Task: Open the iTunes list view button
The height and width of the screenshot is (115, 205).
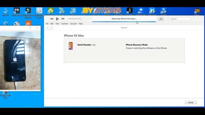Action: (x=161, y=19)
